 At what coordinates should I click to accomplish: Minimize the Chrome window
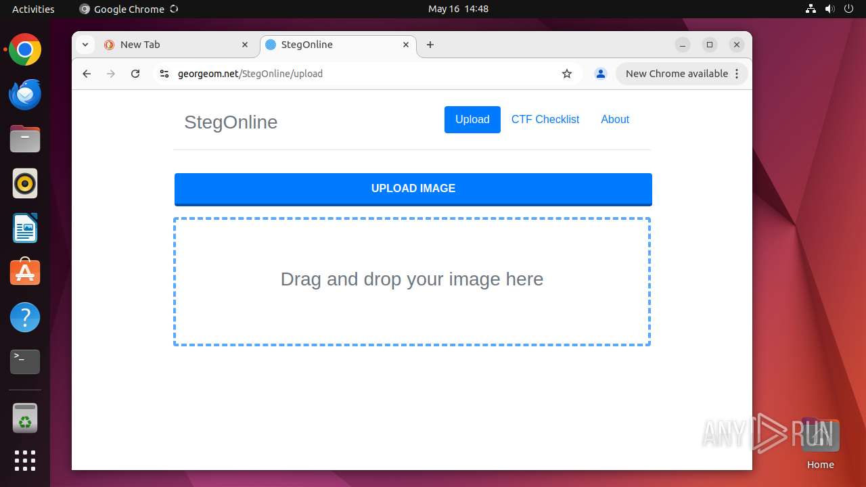(x=683, y=45)
